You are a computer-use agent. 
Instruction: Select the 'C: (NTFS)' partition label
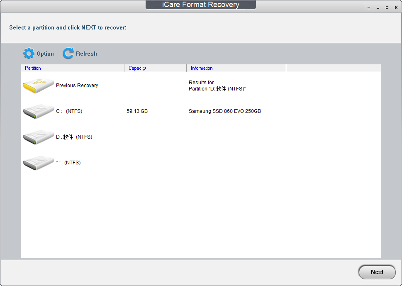(69, 111)
